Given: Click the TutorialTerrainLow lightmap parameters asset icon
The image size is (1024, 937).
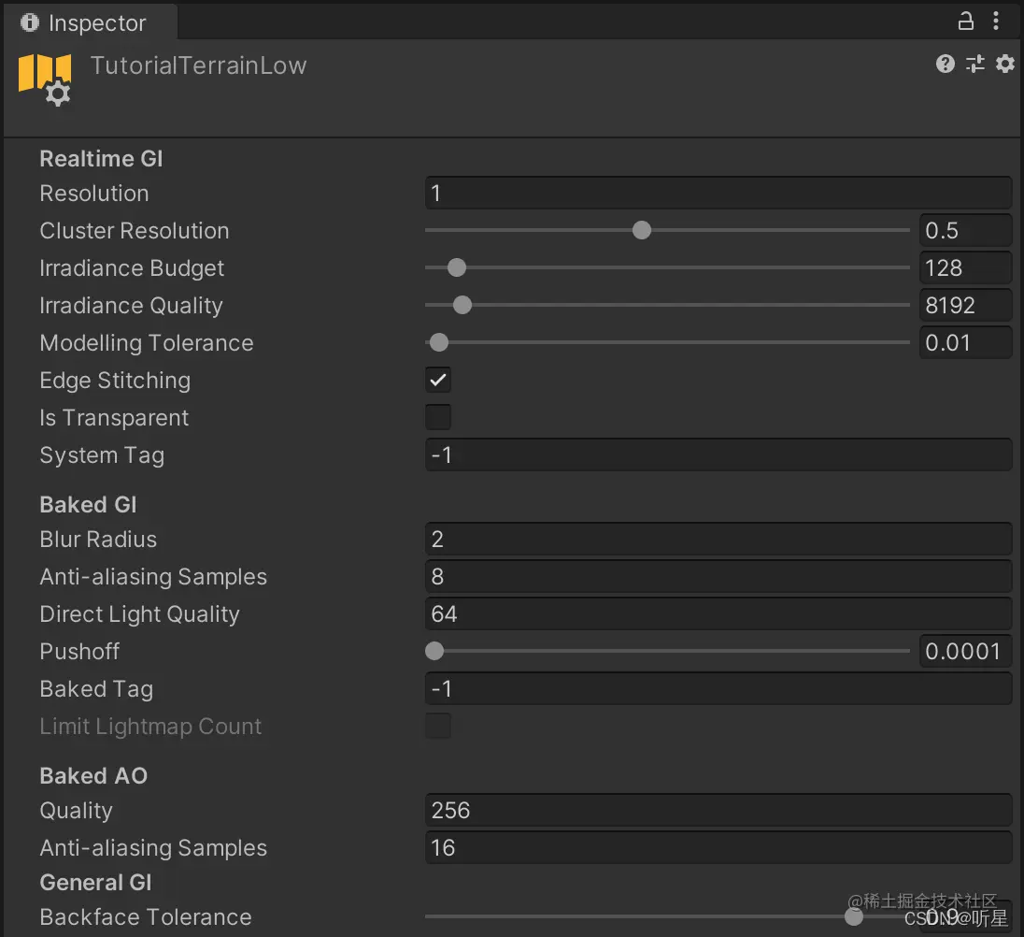Looking at the screenshot, I should click(45, 79).
